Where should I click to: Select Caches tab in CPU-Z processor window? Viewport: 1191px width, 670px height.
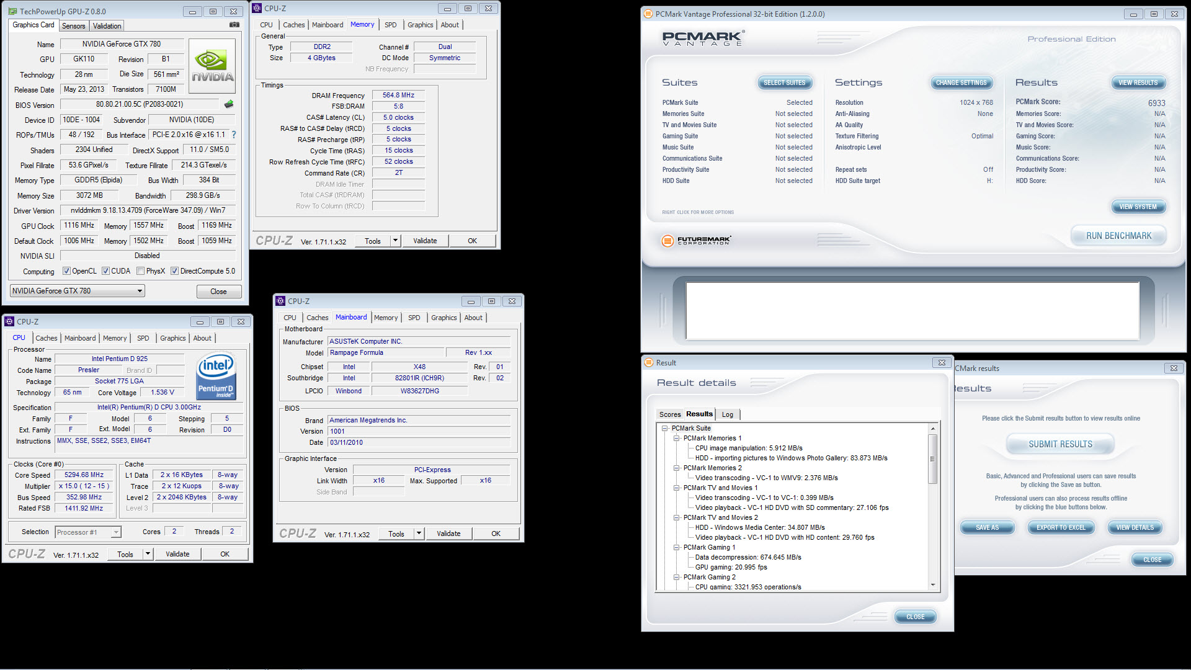pyautogui.click(x=47, y=338)
